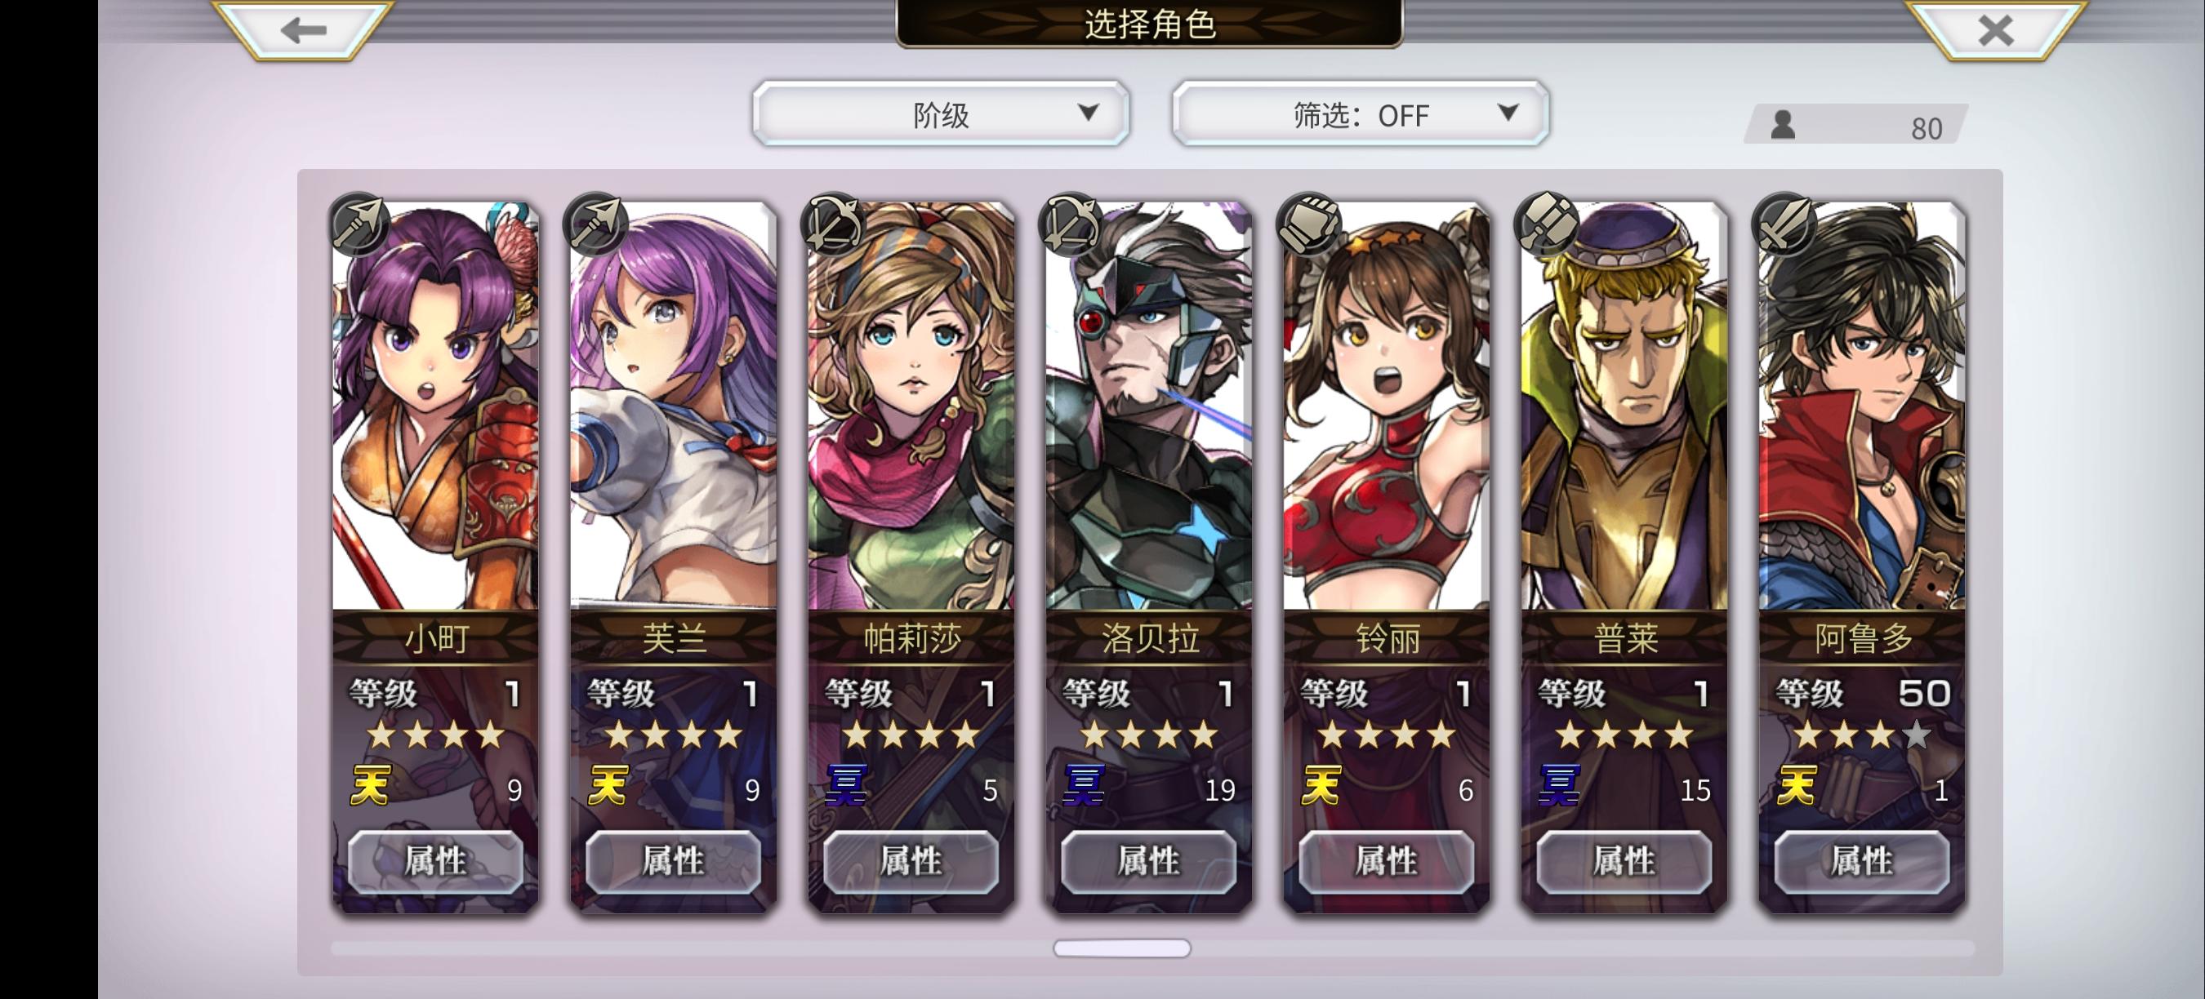Image resolution: width=2205 pixels, height=999 pixels.
Task: Close the character select screen
Action: click(1995, 30)
